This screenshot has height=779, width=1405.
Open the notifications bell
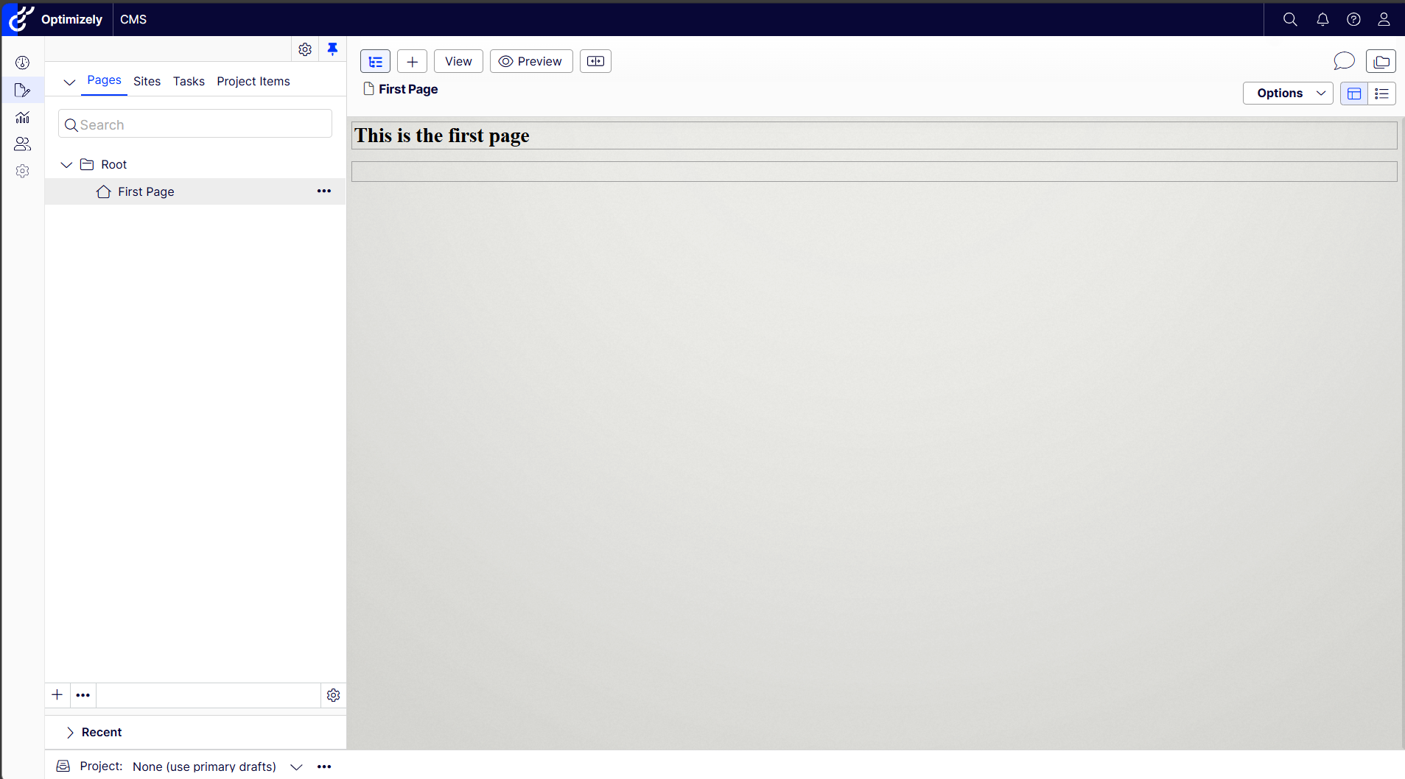tap(1322, 19)
